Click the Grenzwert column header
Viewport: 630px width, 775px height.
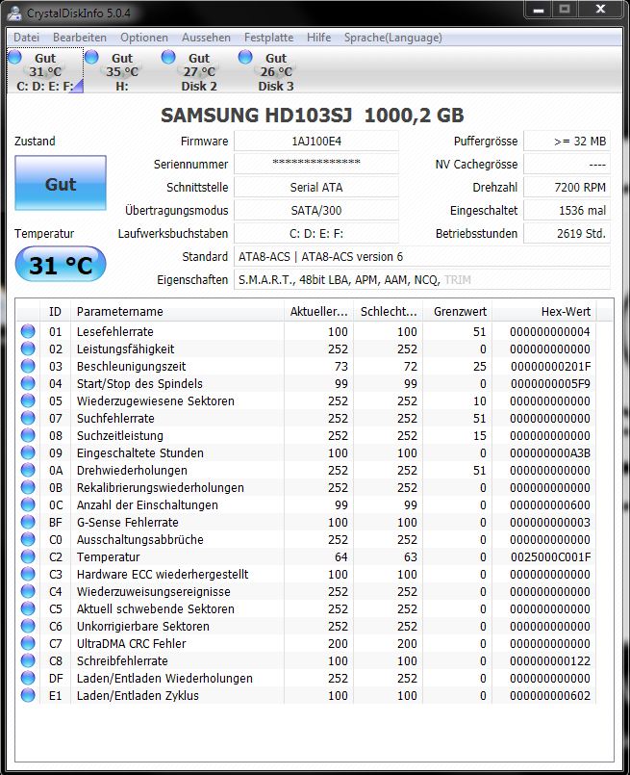[x=458, y=311]
